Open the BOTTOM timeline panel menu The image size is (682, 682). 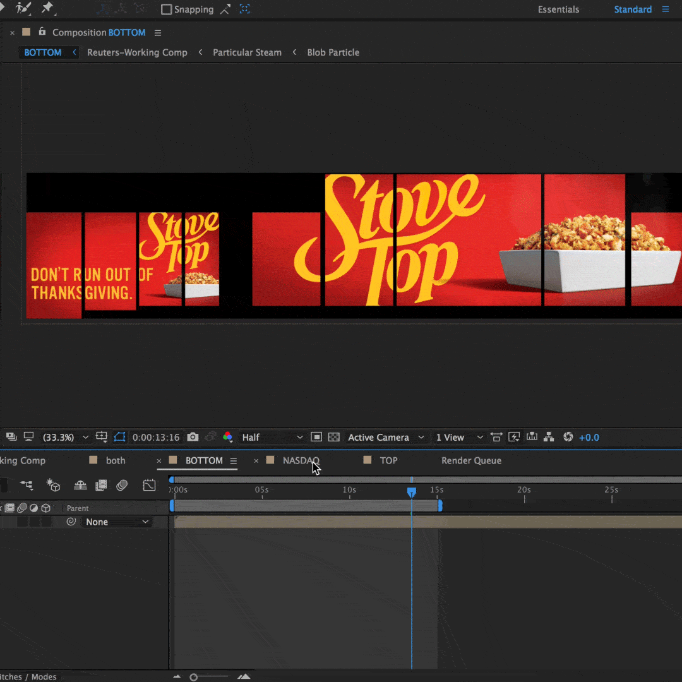pos(234,460)
